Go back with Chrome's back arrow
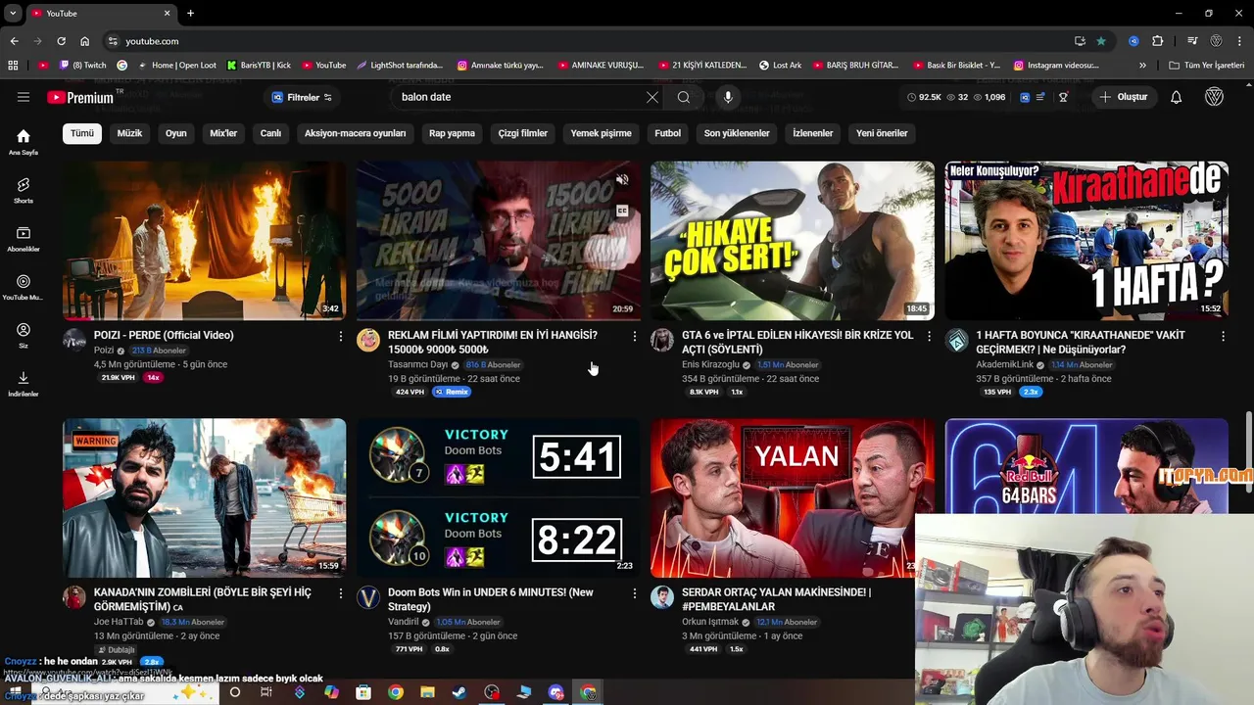The height and width of the screenshot is (705, 1254). 14,41
